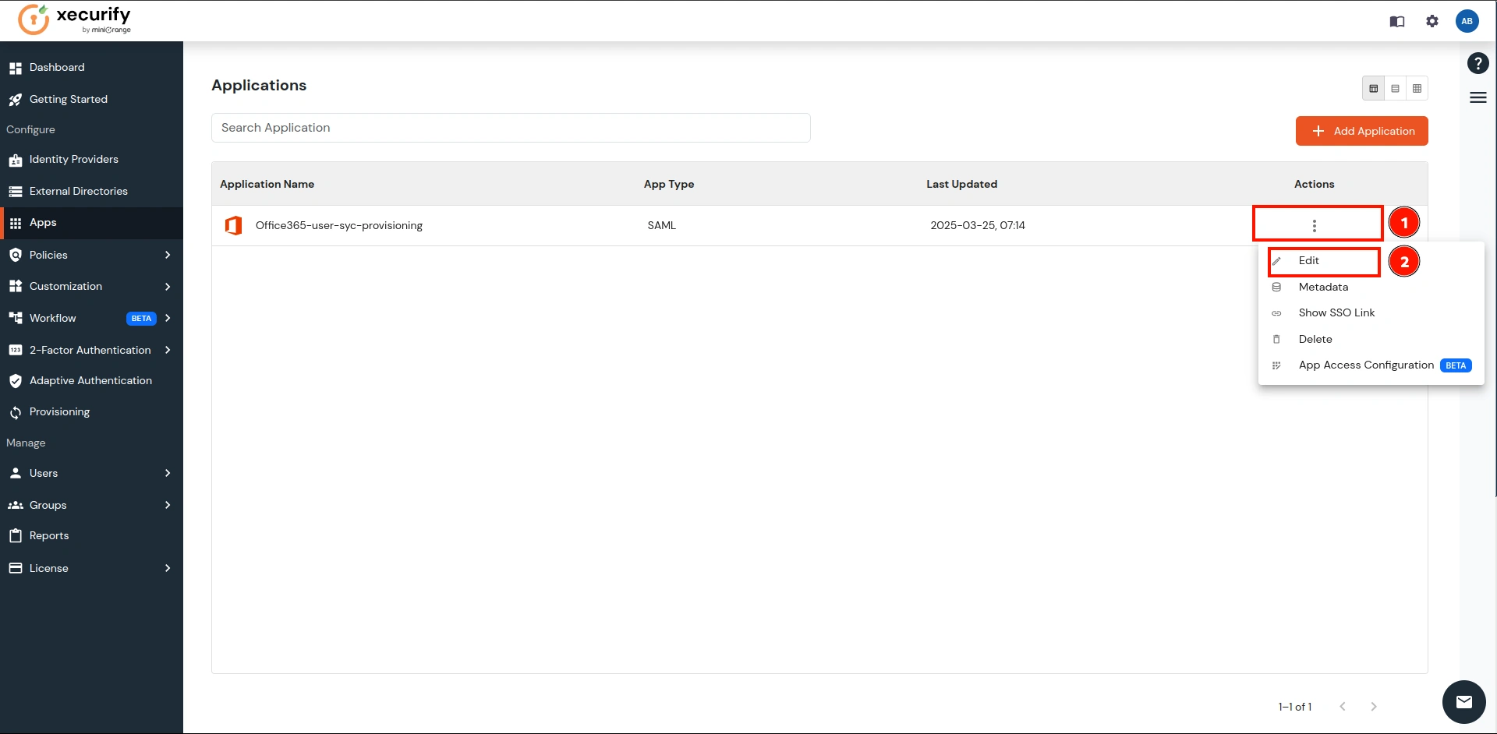Click the Identity Providers sidebar icon
The width and height of the screenshot is (1497, 734).
point(16,160)
